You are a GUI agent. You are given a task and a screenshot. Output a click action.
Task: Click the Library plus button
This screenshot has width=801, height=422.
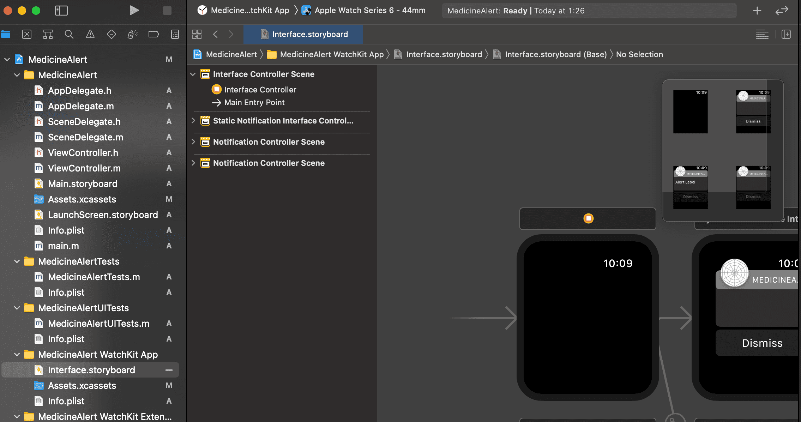757,11
